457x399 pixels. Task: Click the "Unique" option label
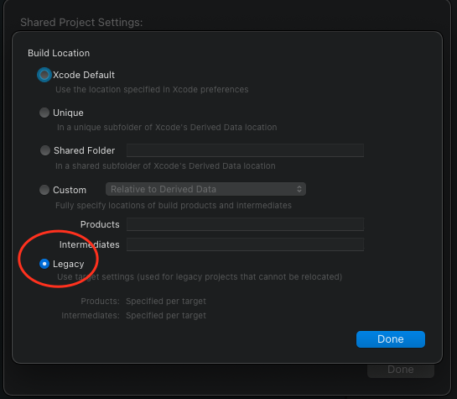pyautogui.click(x=68, y=113)
